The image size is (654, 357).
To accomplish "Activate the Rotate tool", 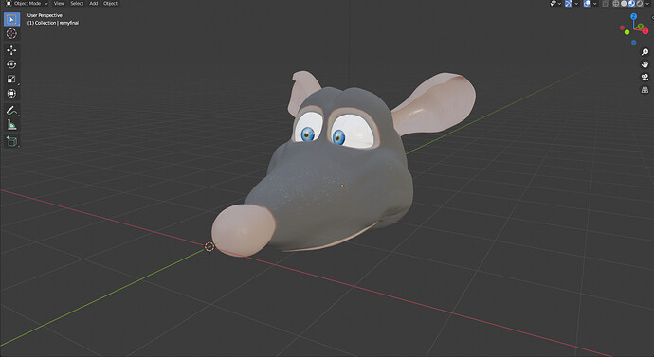I will [11, 64].
